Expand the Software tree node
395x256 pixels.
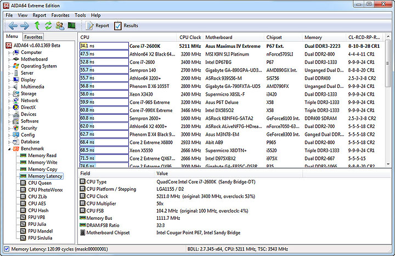coord(9,121)
